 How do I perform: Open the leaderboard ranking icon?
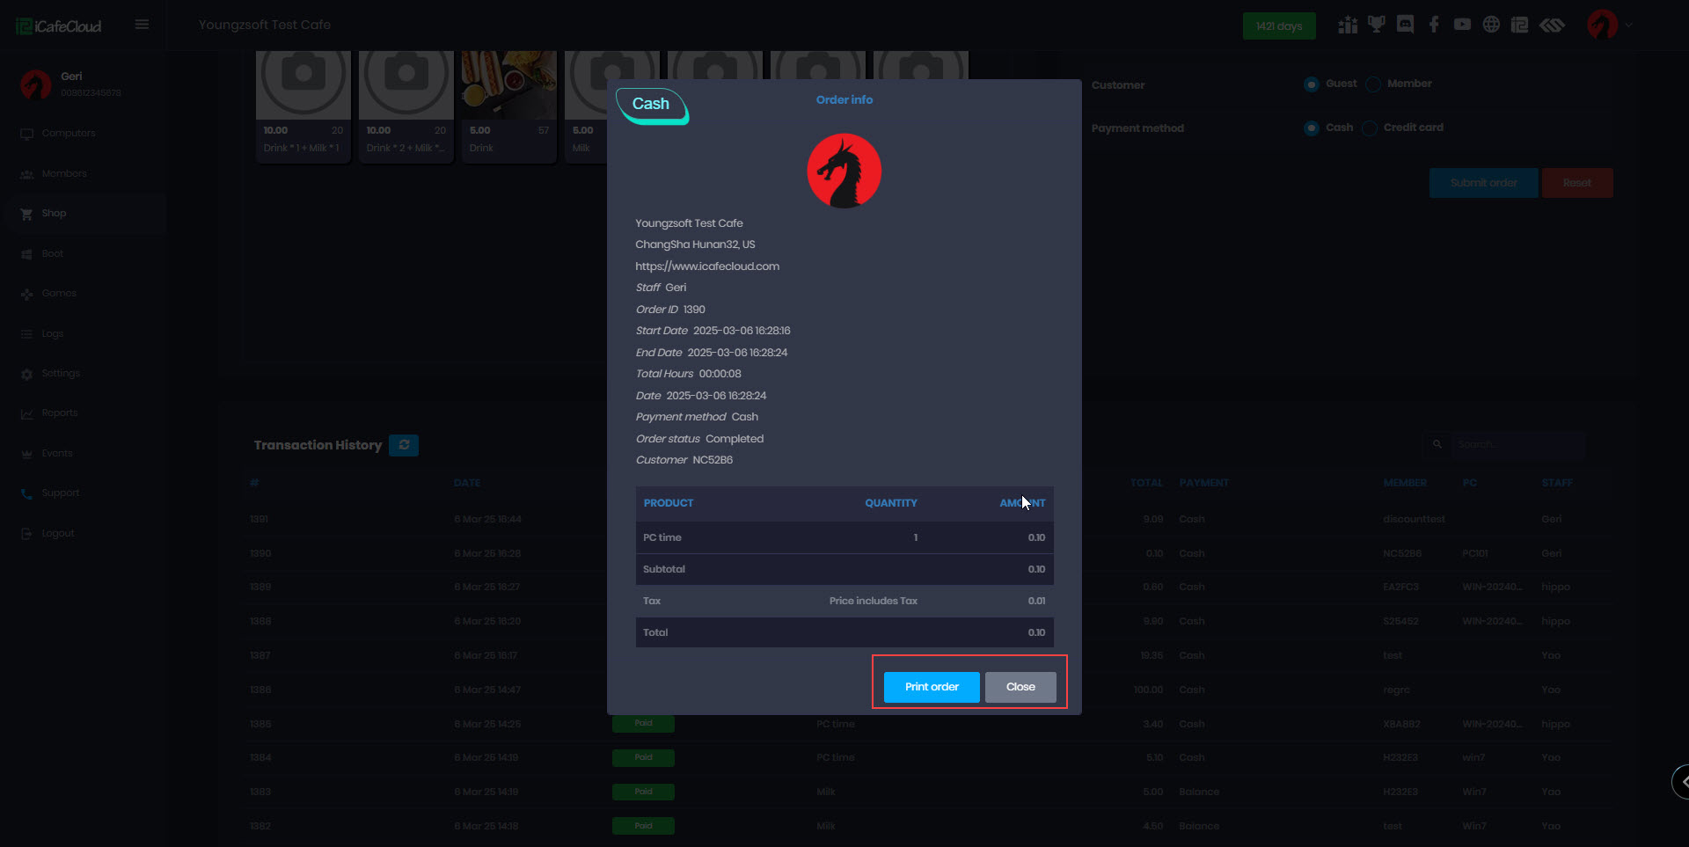(1348, 25)
